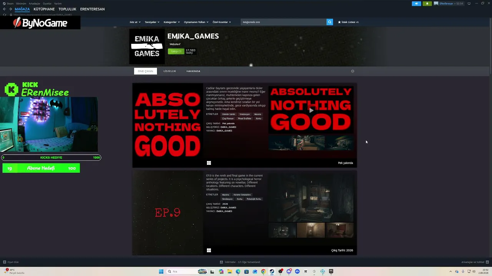Click the EMIKA GAMES developer logo
Image resolution: width=492 pixels, height=276 pixels.
click(x=147, y=46)
